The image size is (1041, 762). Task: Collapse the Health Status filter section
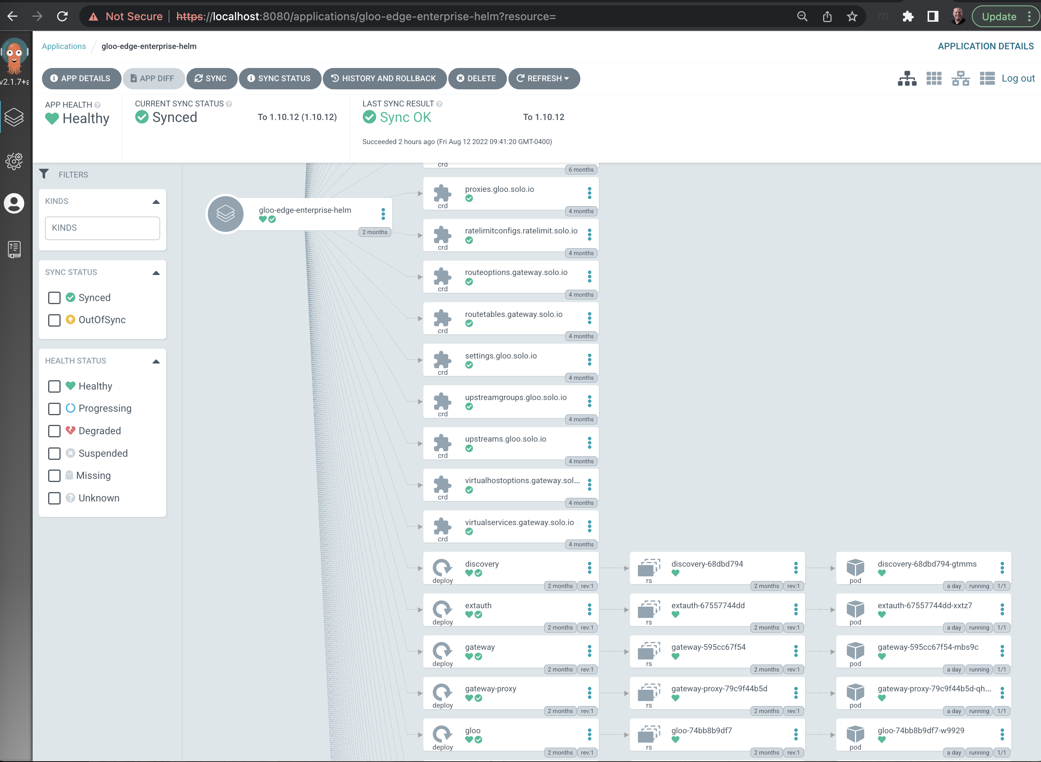(156, 362)
